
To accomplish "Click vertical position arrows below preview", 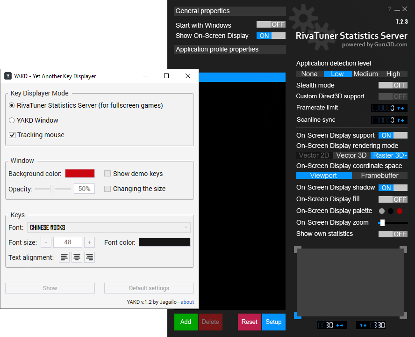I will 363,325.
